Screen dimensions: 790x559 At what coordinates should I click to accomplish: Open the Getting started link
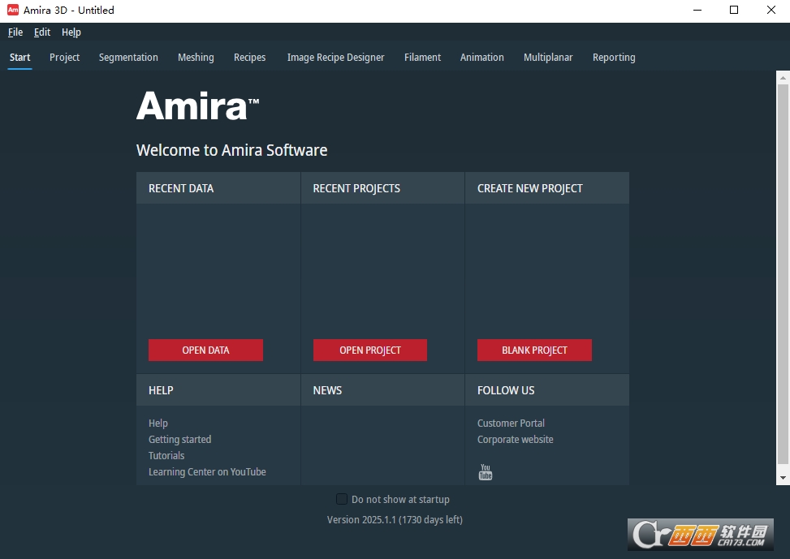(x=180, y=439)
